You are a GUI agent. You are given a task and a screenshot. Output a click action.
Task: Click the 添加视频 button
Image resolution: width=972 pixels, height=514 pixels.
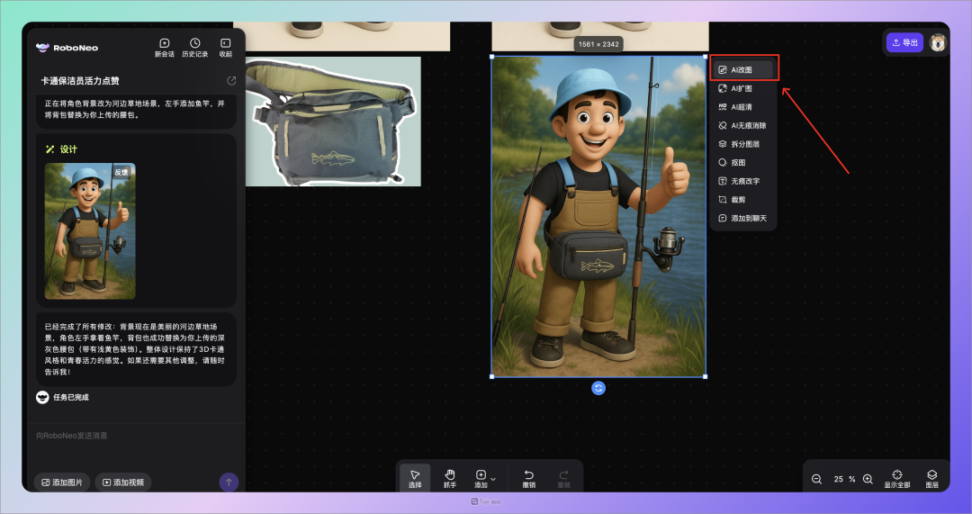[x=123, y=482]
